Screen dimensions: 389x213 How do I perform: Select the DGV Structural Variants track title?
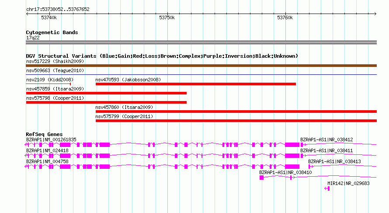(x=162, y=56)
